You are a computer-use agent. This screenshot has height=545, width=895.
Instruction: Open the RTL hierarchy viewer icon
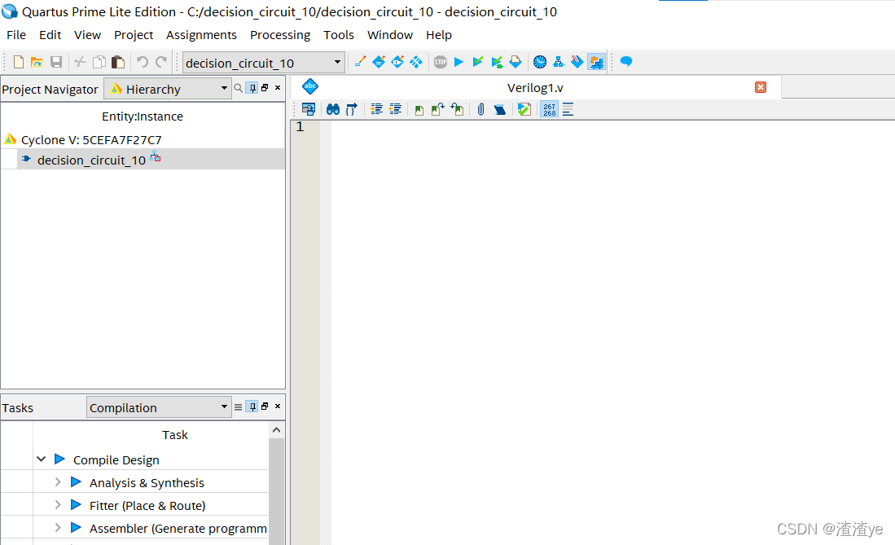coord(558,62)
